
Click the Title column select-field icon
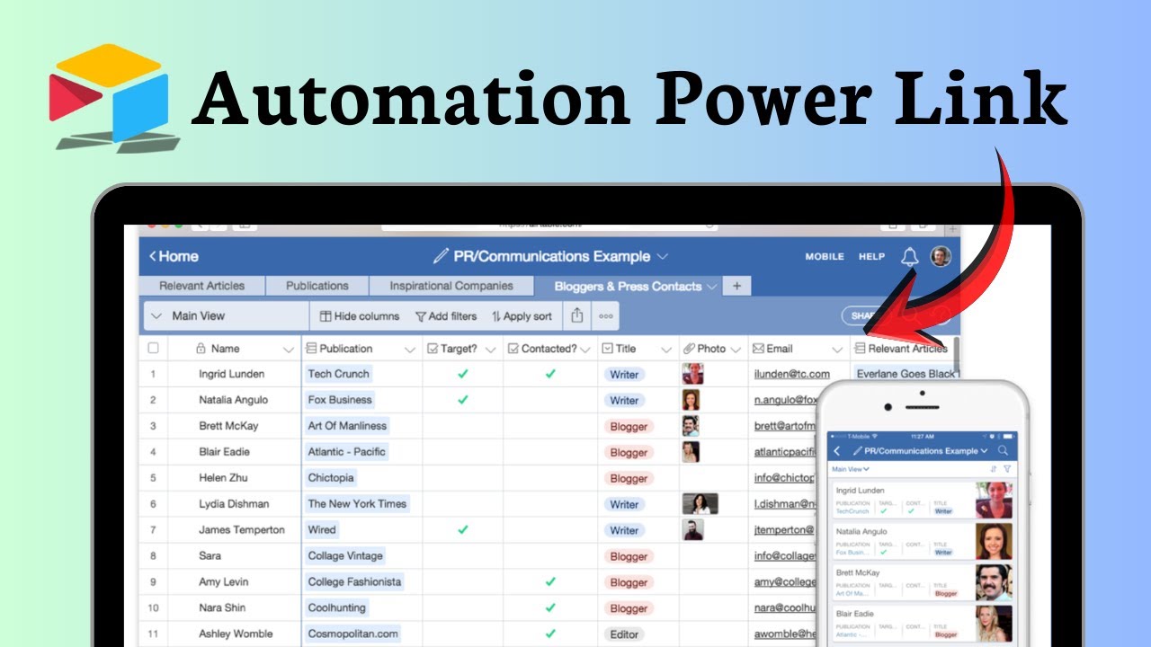[607, 349]
